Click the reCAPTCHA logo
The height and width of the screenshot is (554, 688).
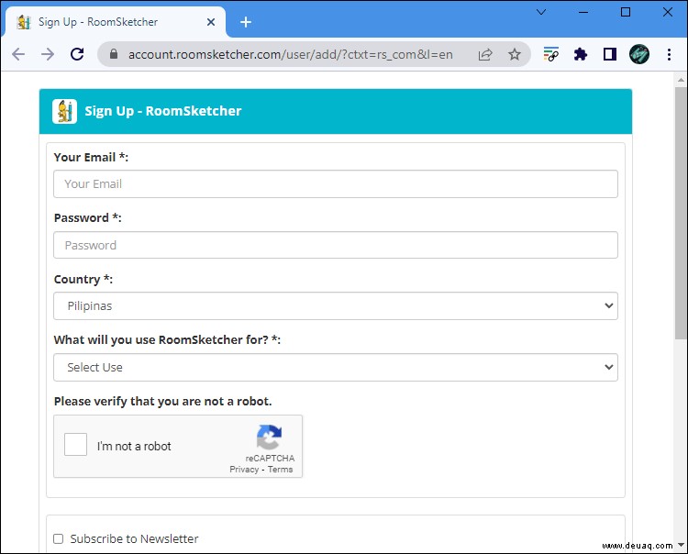[x=269, y=437]
